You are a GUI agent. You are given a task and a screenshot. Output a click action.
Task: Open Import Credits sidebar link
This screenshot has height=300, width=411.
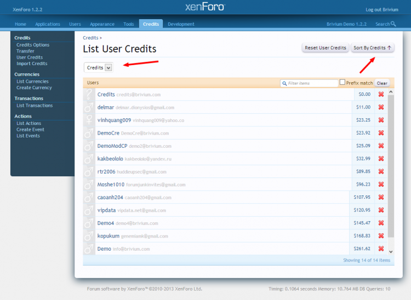32,64
